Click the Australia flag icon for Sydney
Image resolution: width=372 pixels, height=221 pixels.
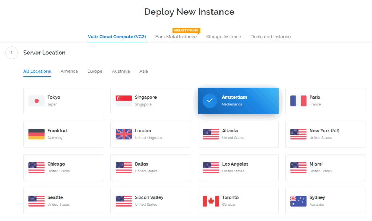click(298, 201)
